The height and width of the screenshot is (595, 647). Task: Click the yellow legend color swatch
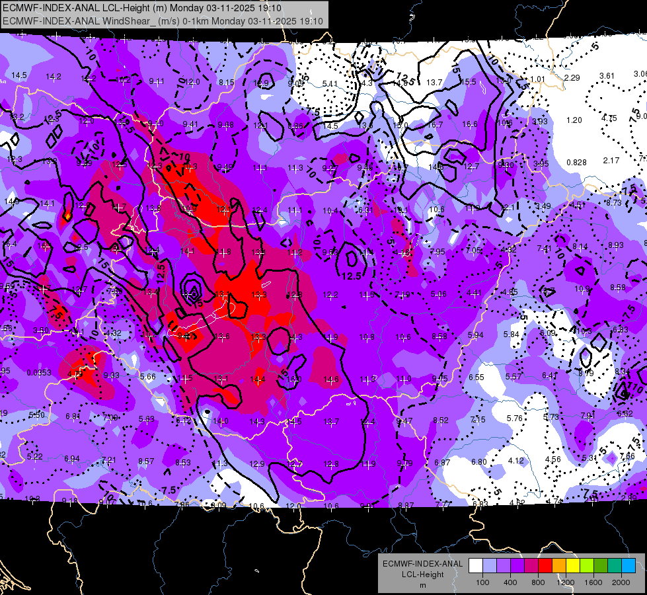pyautogui.click(x=573, y=566)
